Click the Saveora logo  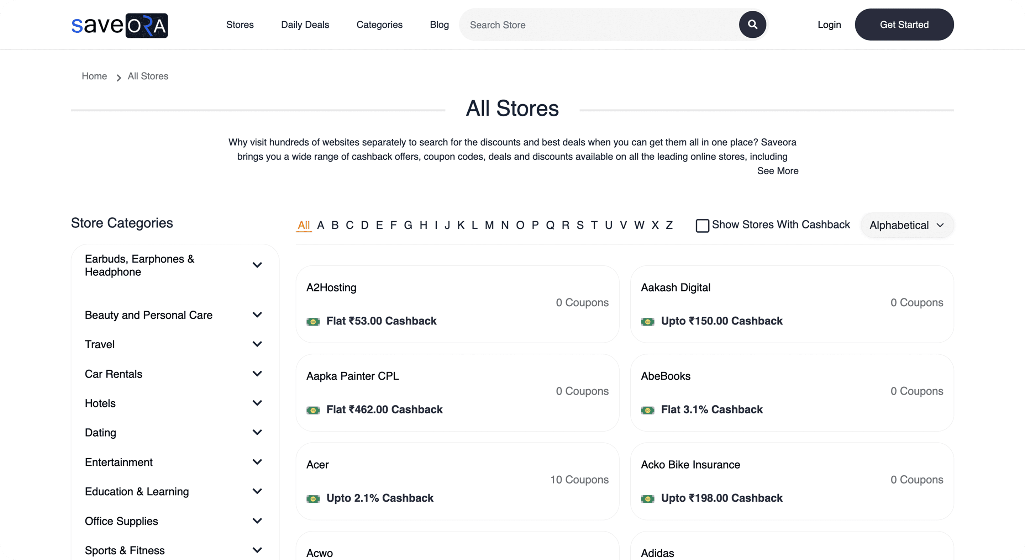click(x=119, y=26)
